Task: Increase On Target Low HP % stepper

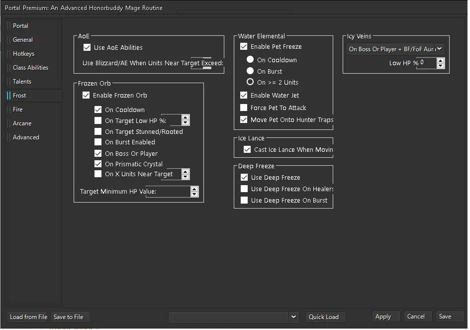Action: pos(186,118)
